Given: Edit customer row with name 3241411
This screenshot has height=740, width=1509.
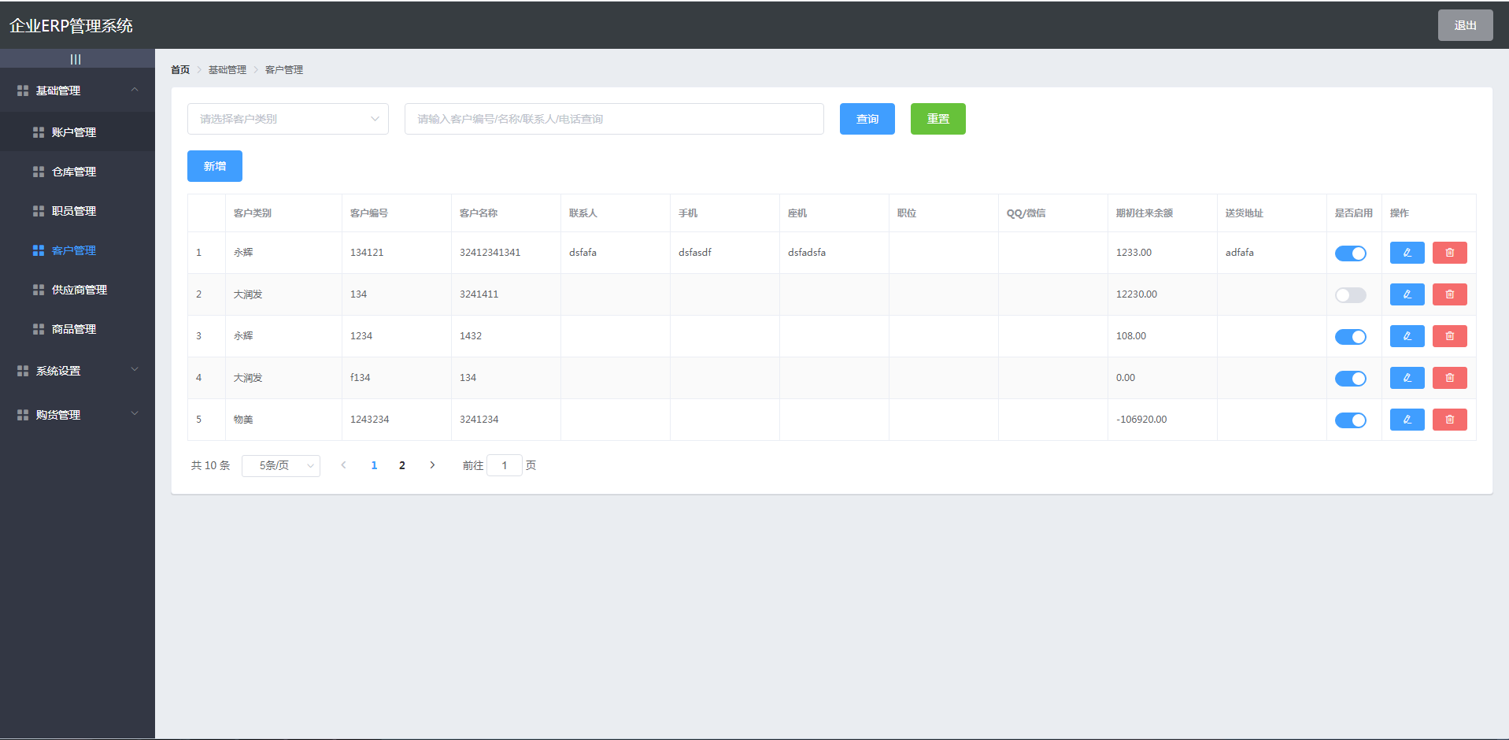Looking at the screenshot, I should click(x=1407, y=294).
